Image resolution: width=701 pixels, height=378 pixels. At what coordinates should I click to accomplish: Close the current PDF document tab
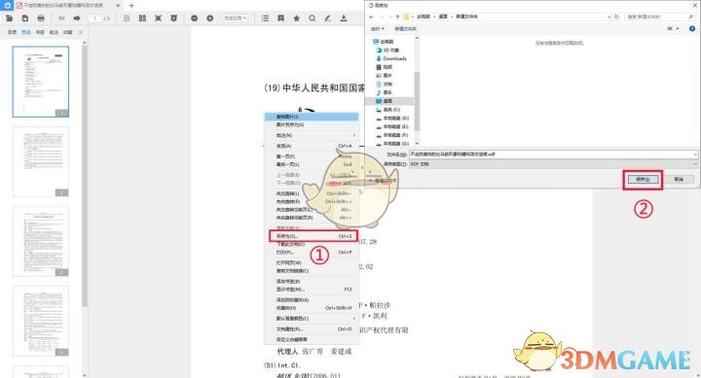tap(118, 6)
